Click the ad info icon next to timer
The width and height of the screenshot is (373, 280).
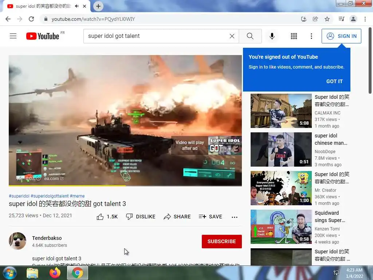39,179
